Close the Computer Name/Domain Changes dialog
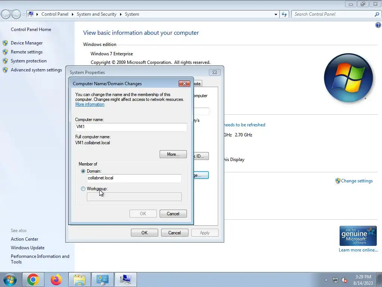Image resolution: width=382 pixels, height=287 pixels. [x=184, y=83]
